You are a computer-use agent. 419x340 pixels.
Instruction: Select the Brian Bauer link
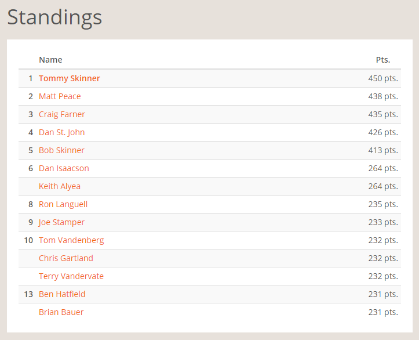(x=61, y=312)
